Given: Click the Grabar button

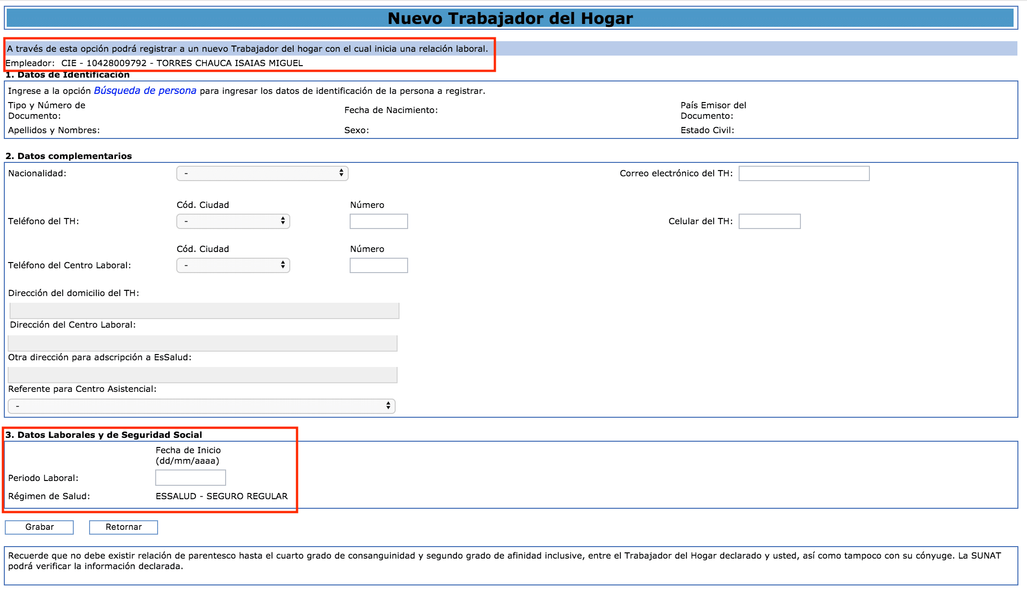Looking at the screenshot, I should 39,527.
